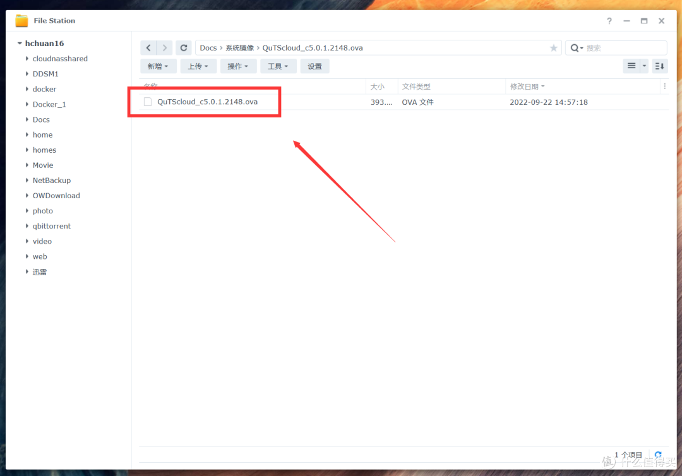Select the video shared folder

(x=42, y=241)
